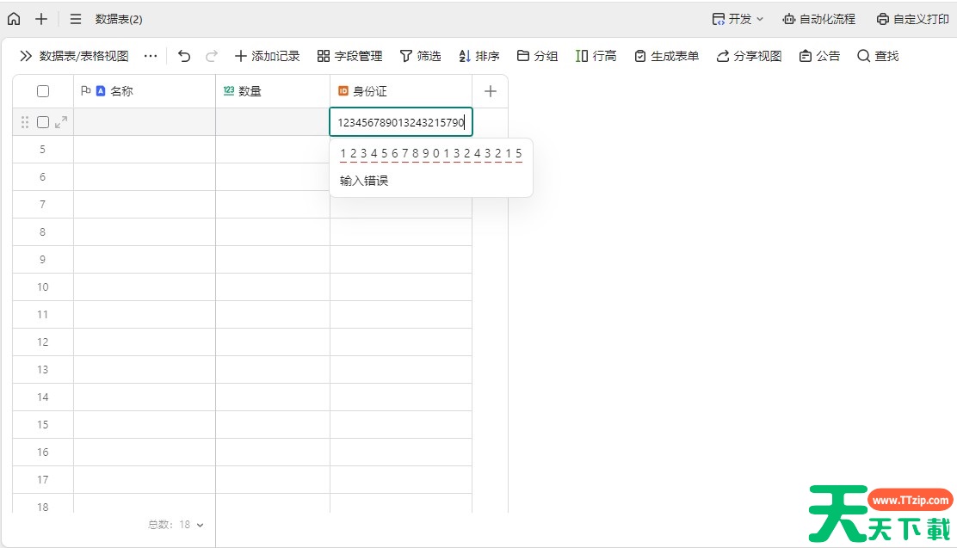Click the 添加记录 button

267,56
